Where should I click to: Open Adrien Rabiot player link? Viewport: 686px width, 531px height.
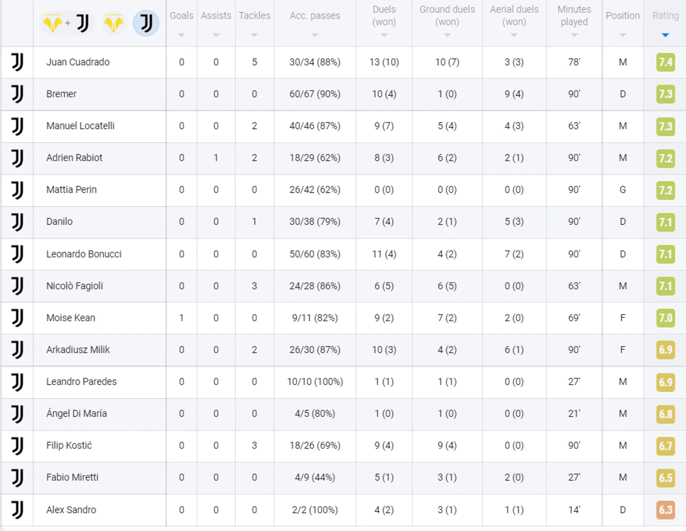74,158
